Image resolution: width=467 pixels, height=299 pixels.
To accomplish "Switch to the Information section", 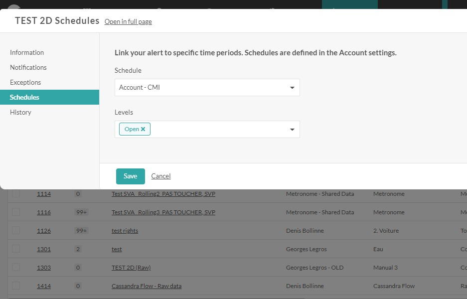I will pyautogui.click(x=27, y=52).
